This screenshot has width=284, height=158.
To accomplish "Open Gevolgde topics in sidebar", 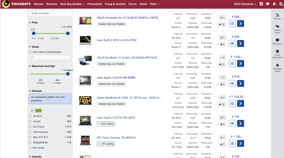I will point(277,68).
